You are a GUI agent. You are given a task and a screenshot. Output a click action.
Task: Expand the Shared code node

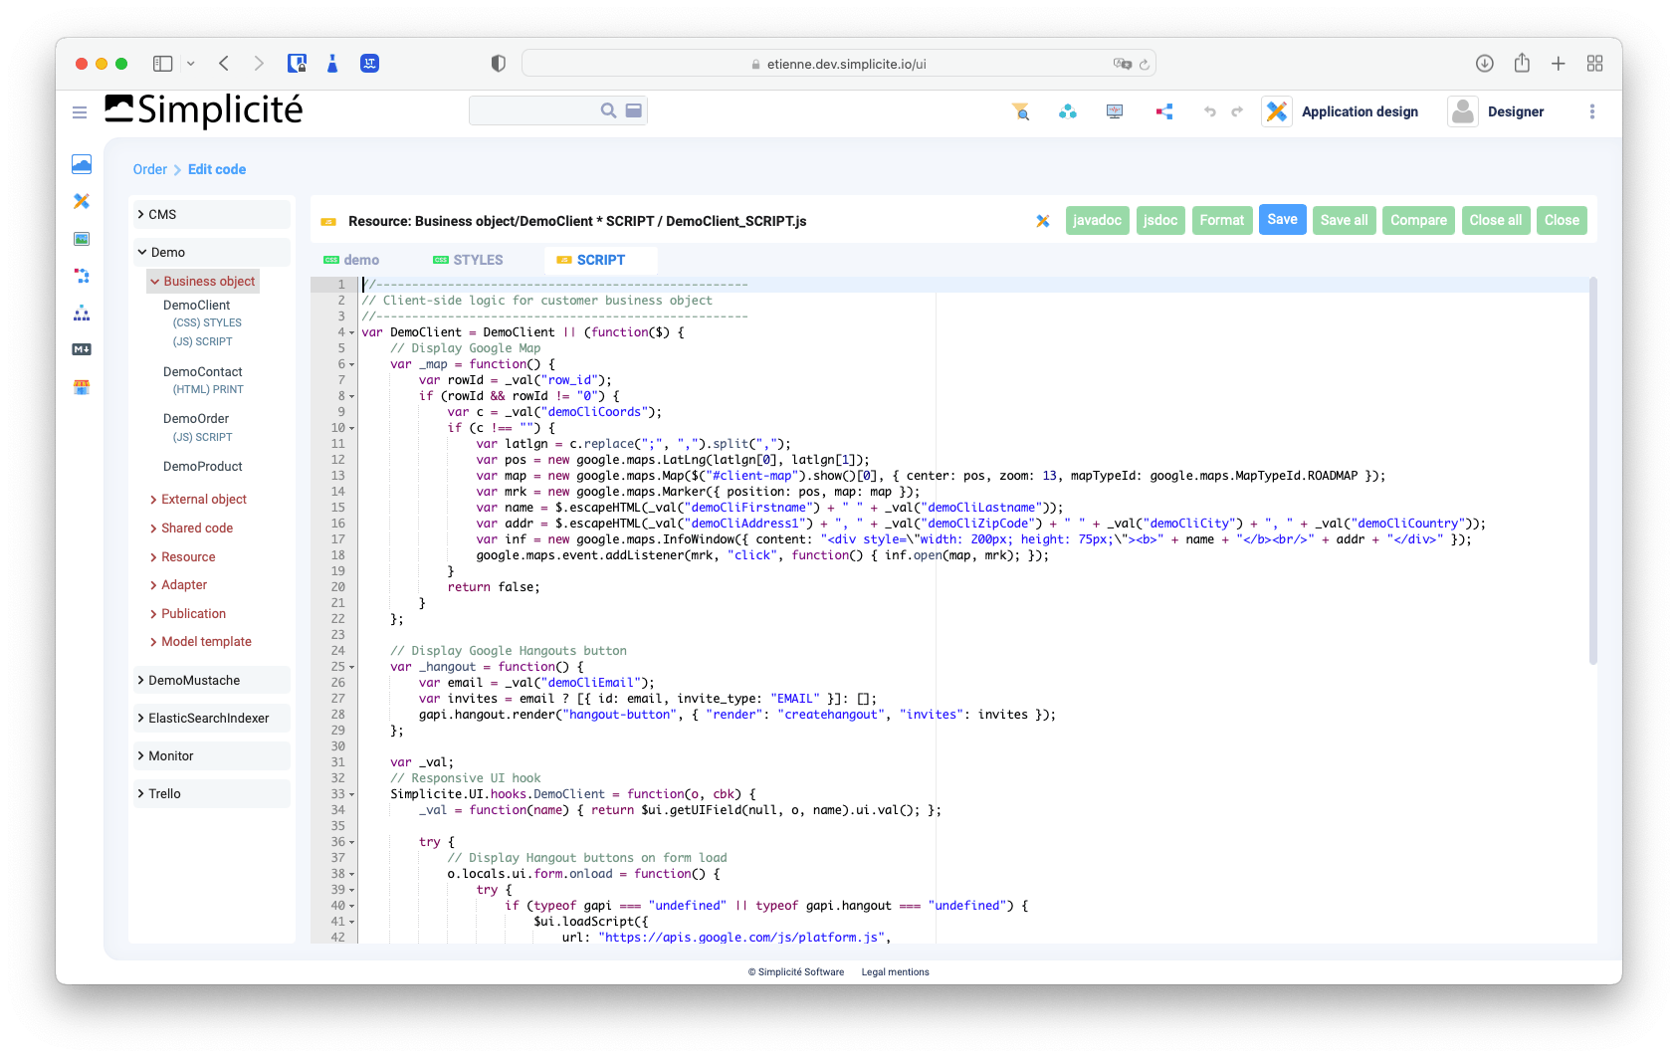tap(191, 529)
